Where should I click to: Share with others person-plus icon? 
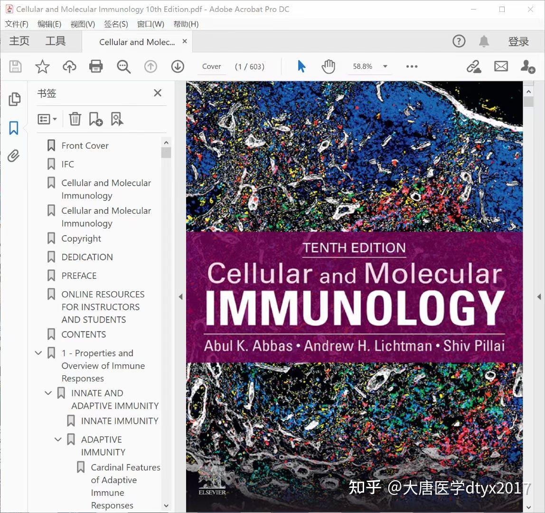527,66
